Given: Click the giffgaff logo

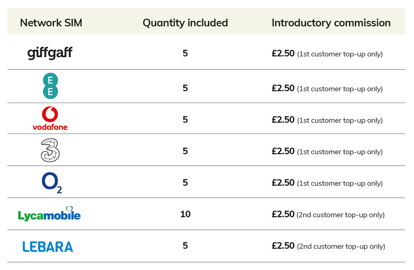Looking at the screenshot, I should pyautogui.click(x=50, y=53).
